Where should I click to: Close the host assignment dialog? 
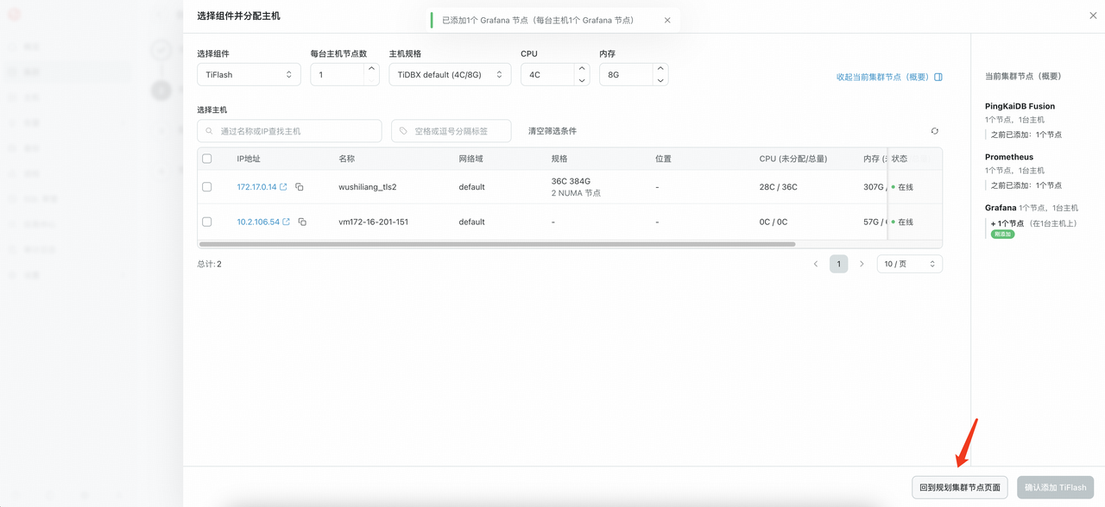(1093, 16)
